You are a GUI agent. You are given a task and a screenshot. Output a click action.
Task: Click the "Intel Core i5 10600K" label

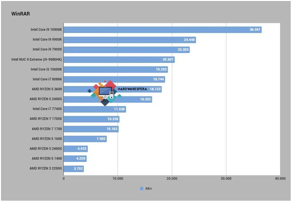[x=46, y=69]
